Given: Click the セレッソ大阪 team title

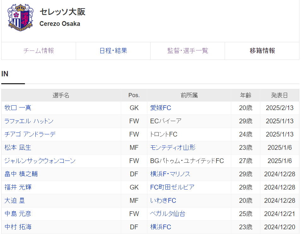Looking at the screenshot, I should 62,12.
